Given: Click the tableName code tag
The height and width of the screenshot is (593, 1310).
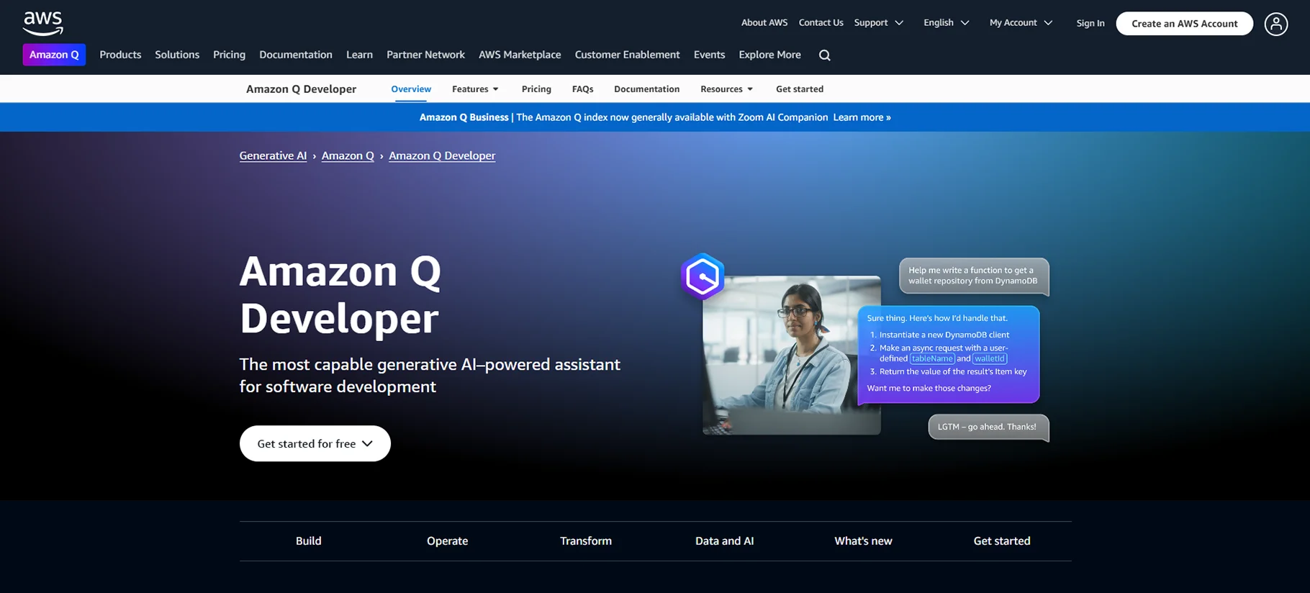Looking at the screenshot, I should point(932,358).
